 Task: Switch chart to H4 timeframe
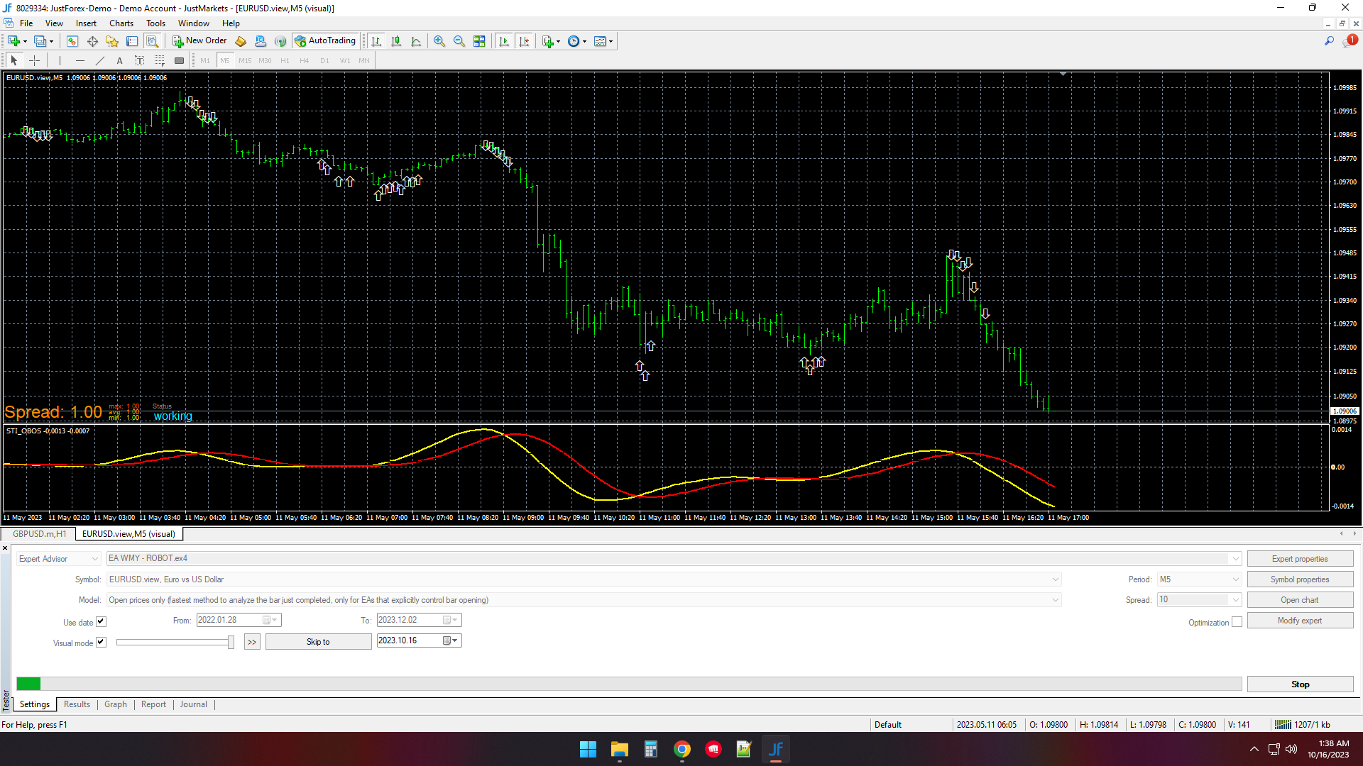(305, 60)
